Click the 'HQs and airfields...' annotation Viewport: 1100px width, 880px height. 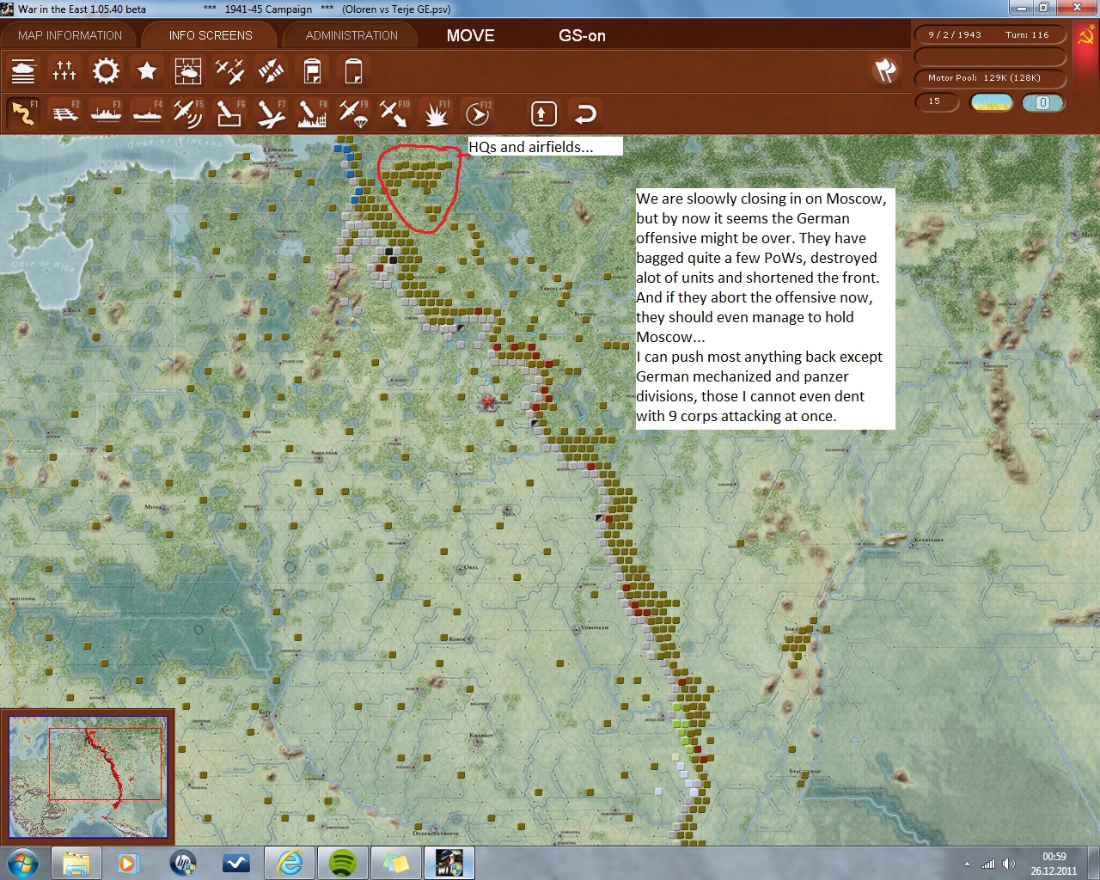(545, 146)
